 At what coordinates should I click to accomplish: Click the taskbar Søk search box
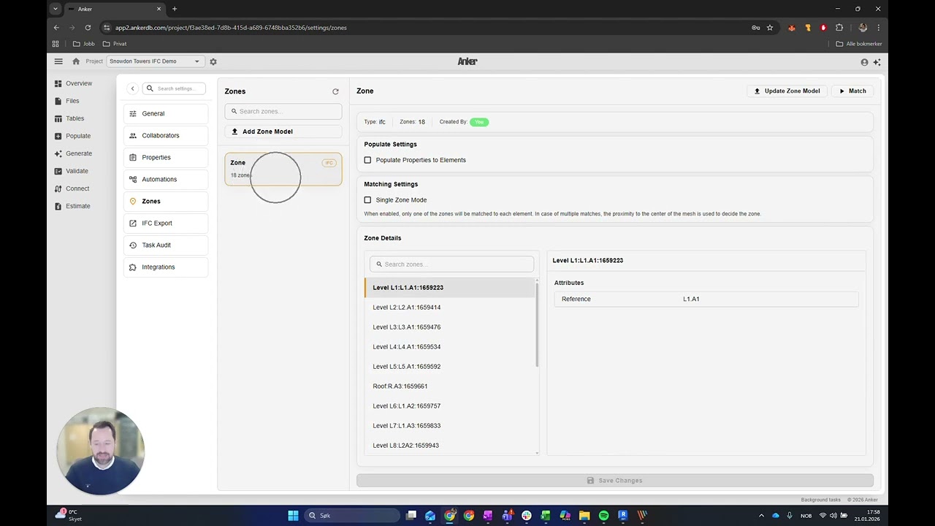[x=351, y=516]
